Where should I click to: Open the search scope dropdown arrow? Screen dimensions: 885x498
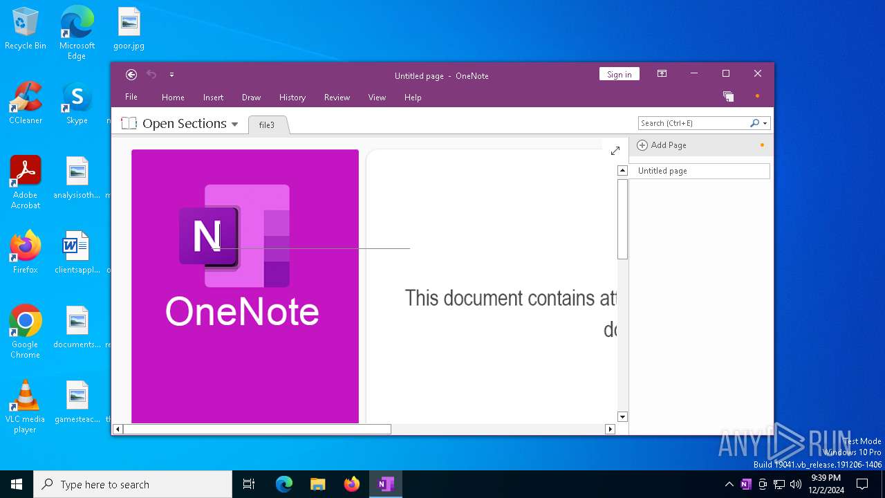(765, 123)
